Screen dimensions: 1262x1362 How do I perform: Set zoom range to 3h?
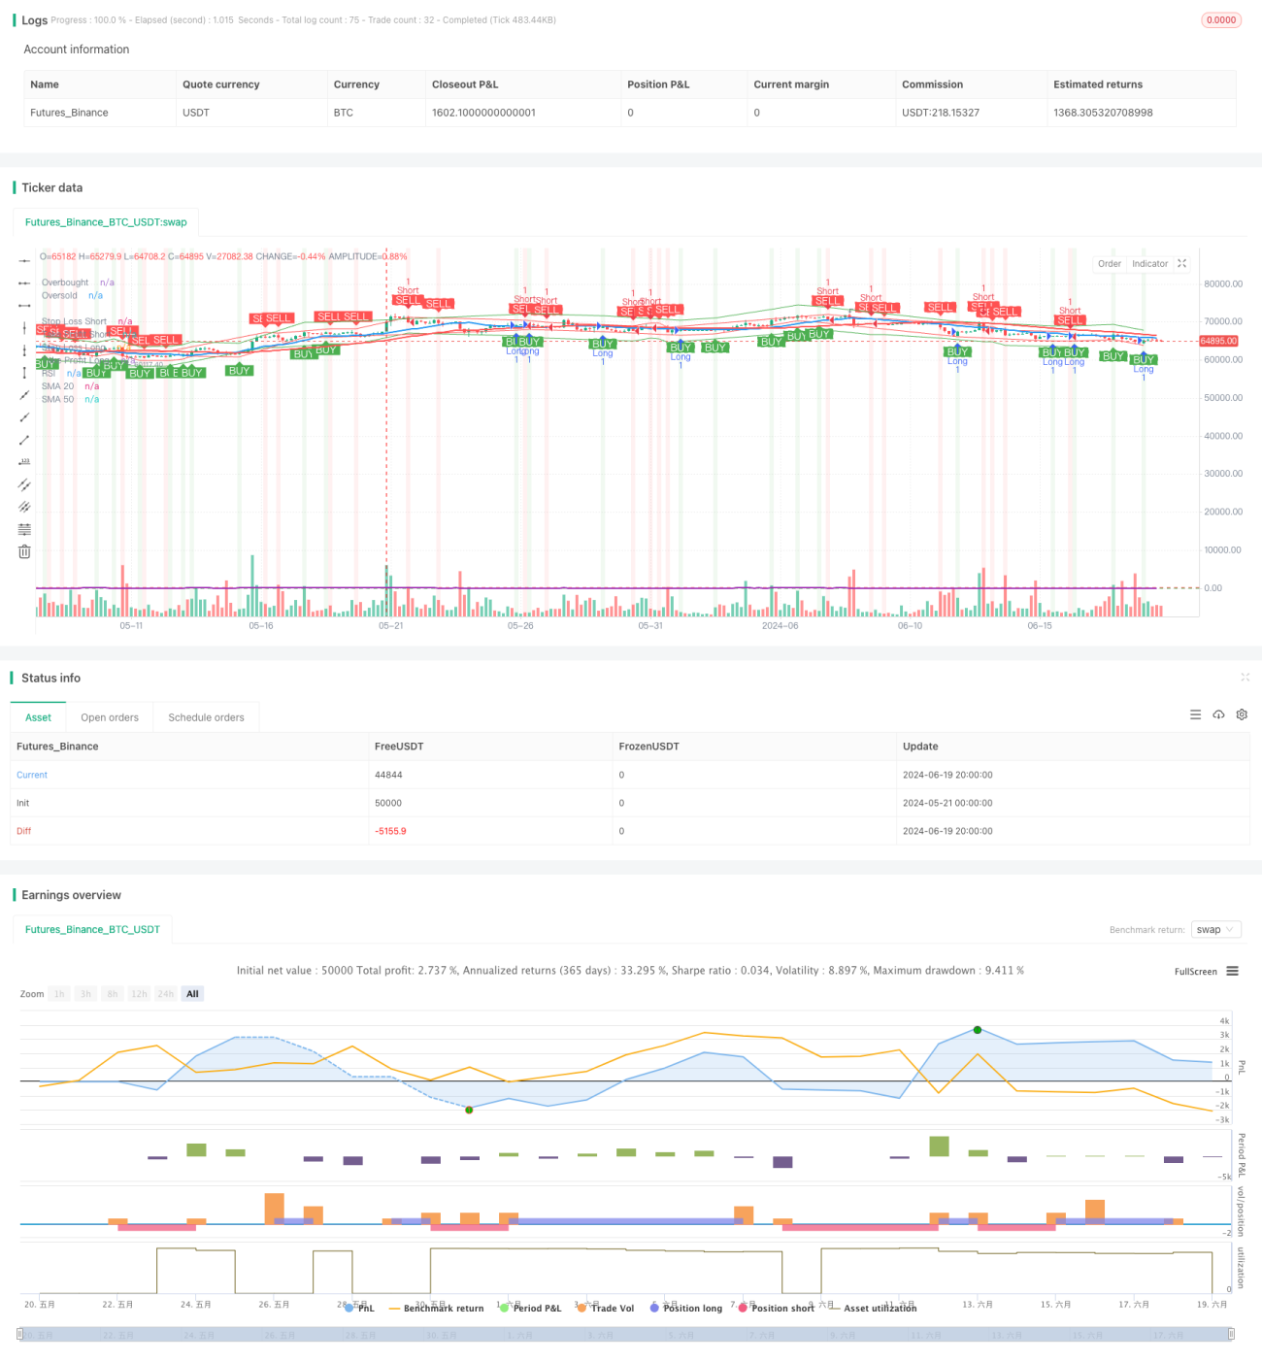pyautogui.click(x=85, y=994)
